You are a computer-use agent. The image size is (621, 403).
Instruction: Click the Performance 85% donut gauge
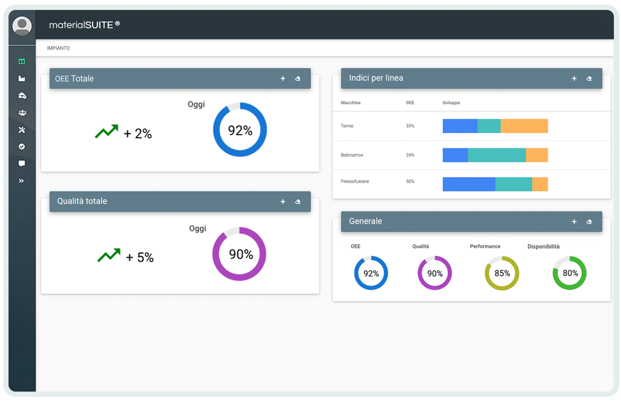coord(502,273)
